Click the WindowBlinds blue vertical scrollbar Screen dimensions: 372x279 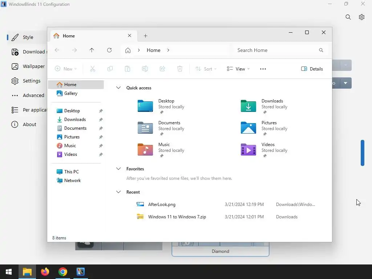(363, 153)
